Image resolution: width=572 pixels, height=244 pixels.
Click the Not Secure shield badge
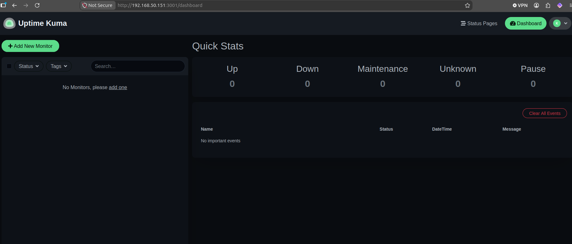click(98, 5)
